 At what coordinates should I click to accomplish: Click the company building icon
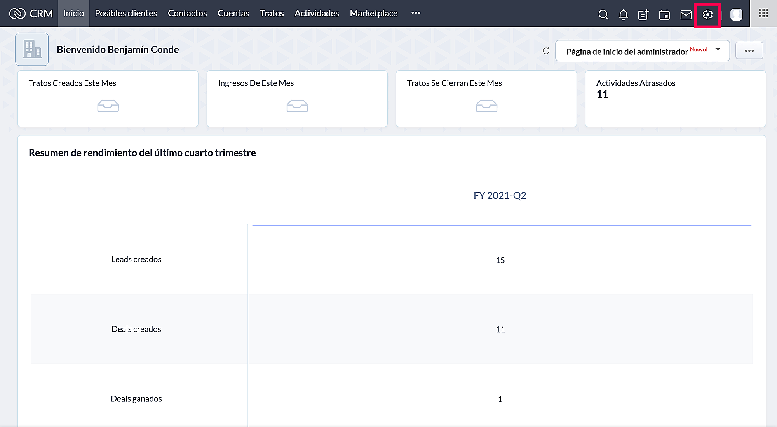pos(32,49)
